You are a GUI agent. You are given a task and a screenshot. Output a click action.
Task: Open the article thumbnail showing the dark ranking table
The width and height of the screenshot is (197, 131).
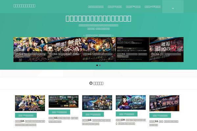64,102
